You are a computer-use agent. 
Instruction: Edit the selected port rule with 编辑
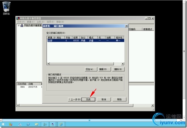(104, 69)
